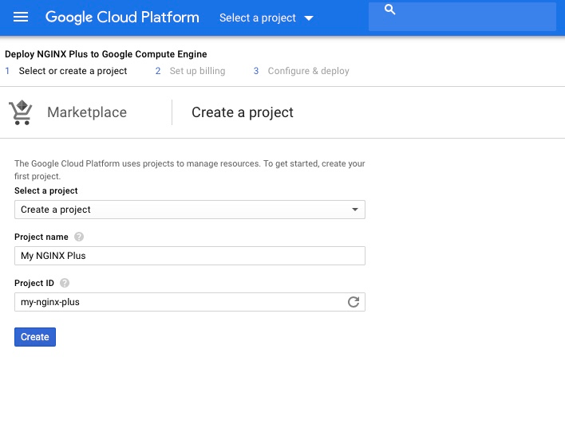Go to step 1 Select or create a project

click(66, 71)
